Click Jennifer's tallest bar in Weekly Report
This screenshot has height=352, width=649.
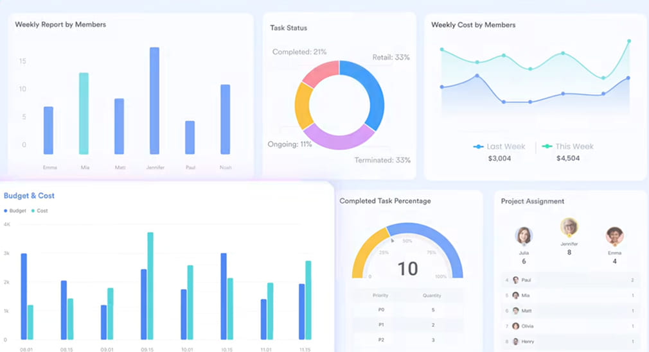coord(154,101)
